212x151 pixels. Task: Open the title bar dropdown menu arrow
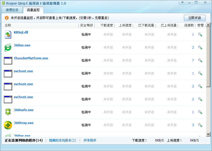click(x=182, y=2)
